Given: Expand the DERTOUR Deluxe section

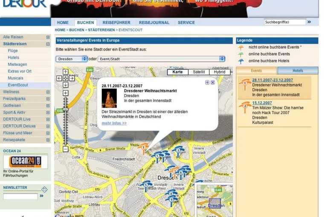Looking at the screenshot, I should [x=48, y=126].
